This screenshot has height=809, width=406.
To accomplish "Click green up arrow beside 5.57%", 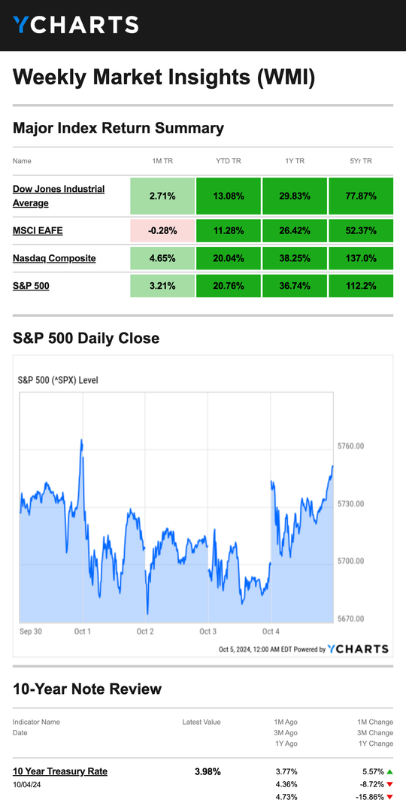I will [389, 772].
